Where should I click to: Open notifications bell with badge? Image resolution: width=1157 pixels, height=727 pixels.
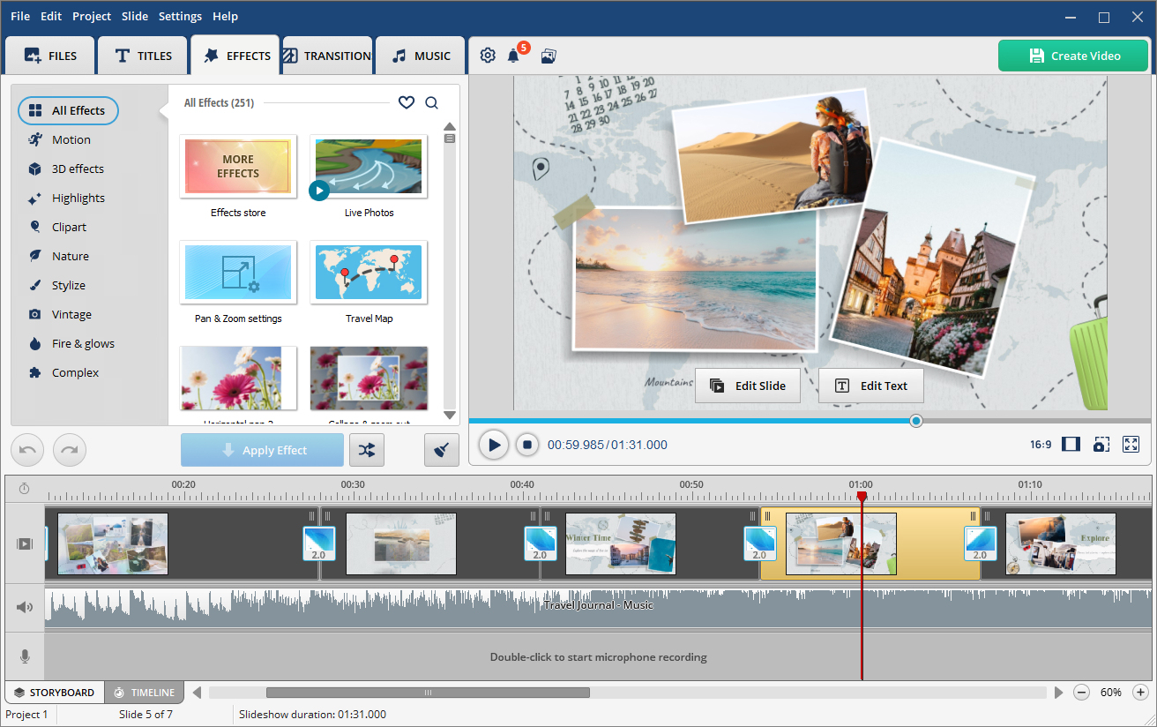tap(513, 56)
